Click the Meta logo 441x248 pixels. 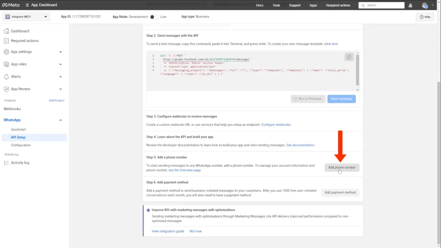11,5
